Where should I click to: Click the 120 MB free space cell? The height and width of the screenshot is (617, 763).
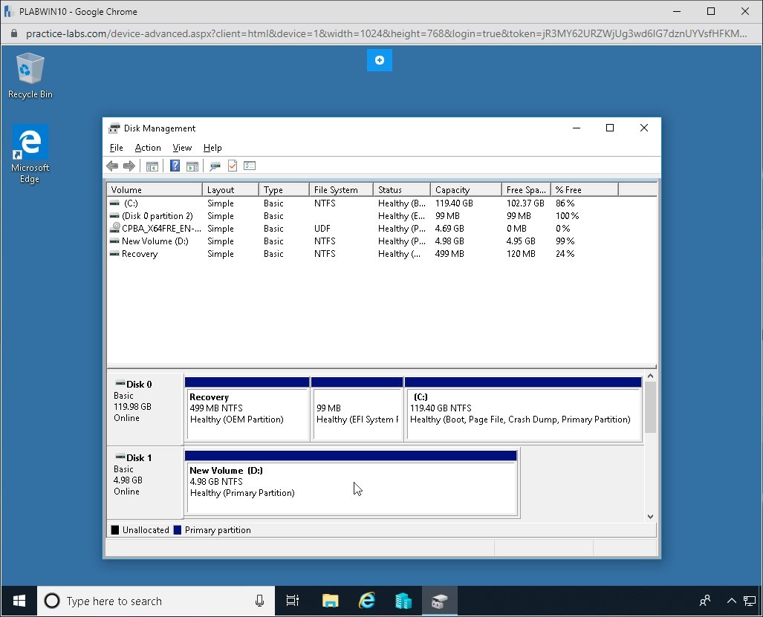tap(521, 254)
